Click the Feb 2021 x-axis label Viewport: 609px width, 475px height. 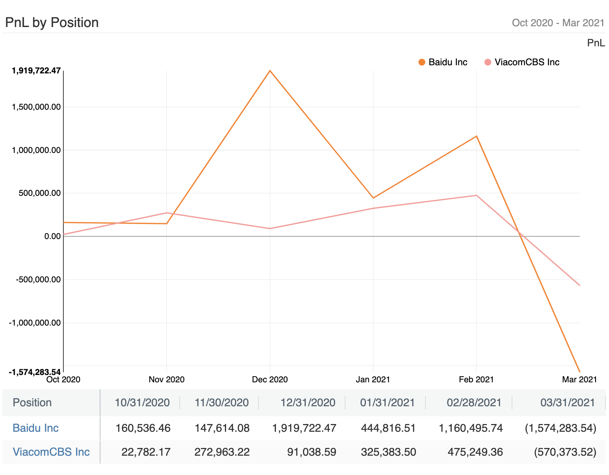(476, 380)
